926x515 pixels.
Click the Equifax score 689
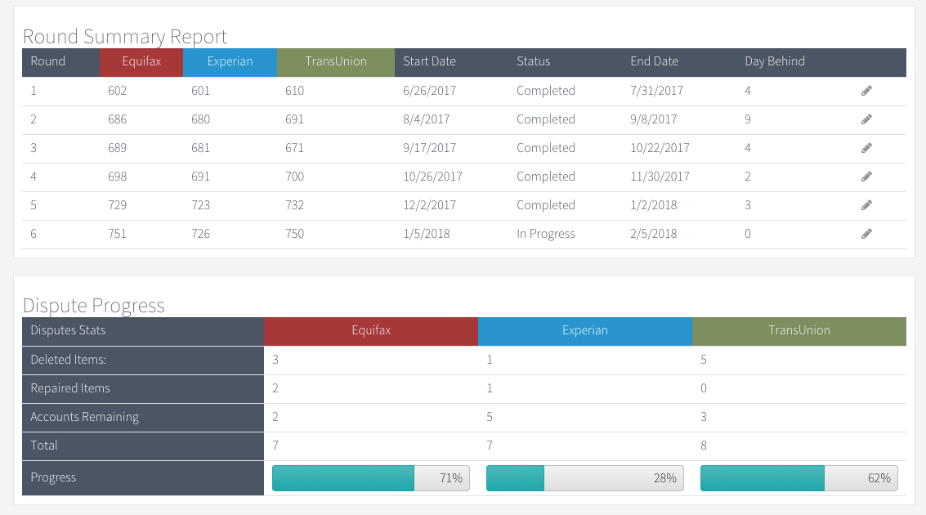[117, 148]
